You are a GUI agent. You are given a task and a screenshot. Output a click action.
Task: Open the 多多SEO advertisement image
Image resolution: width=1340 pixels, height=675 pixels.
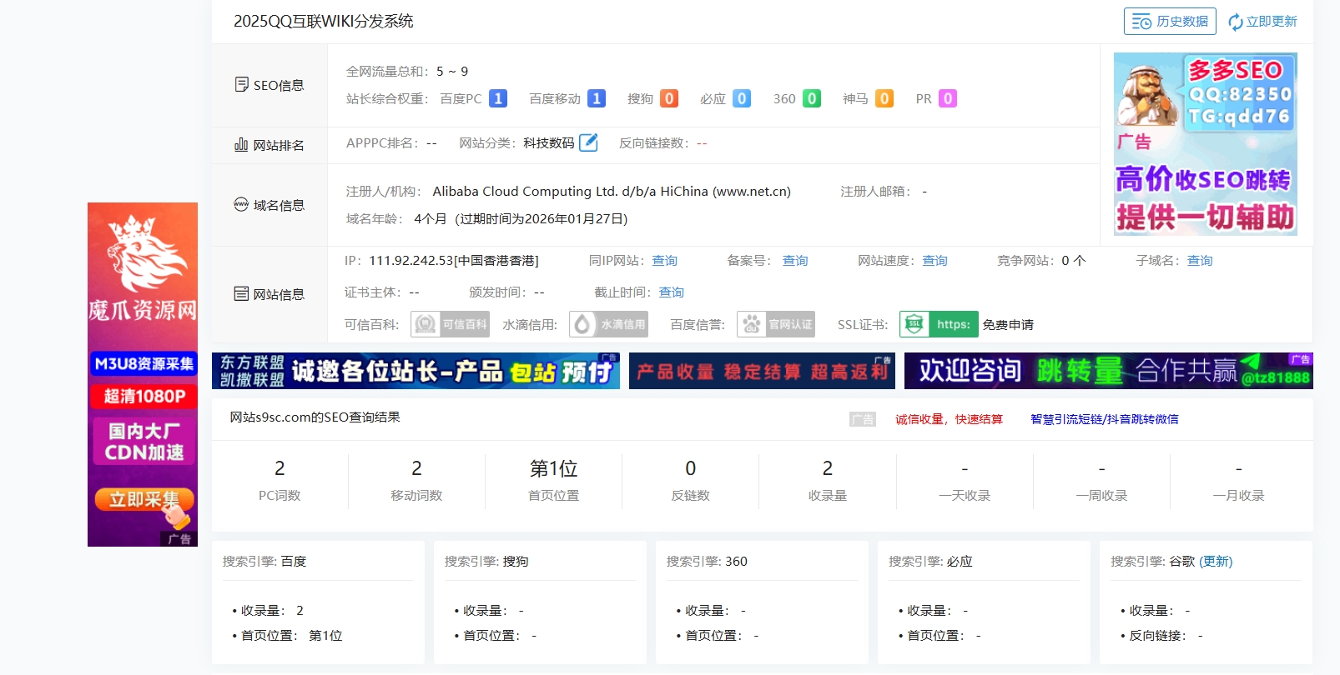[x=1206, y=144]
